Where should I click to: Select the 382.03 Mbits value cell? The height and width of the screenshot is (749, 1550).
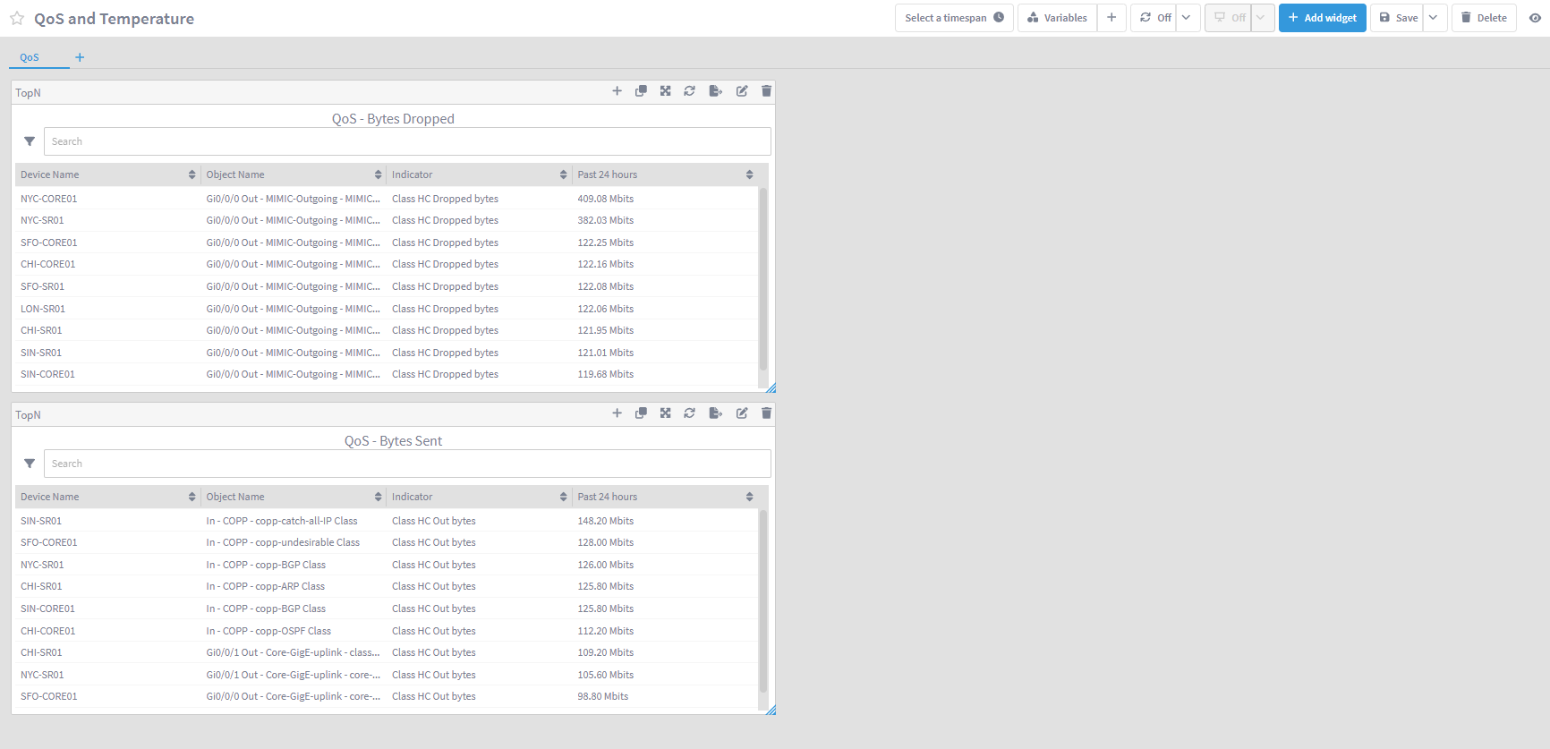pyautogui.click(x=605, y=220)
